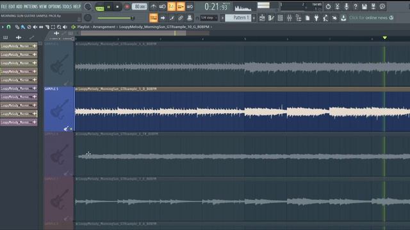Select the Slip tool
410x230 pixels.
[x=41, y=27]
